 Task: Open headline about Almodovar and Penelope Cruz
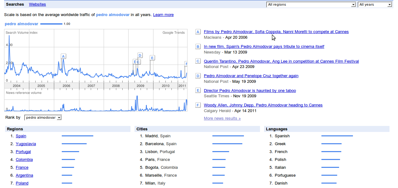point(251,76)
